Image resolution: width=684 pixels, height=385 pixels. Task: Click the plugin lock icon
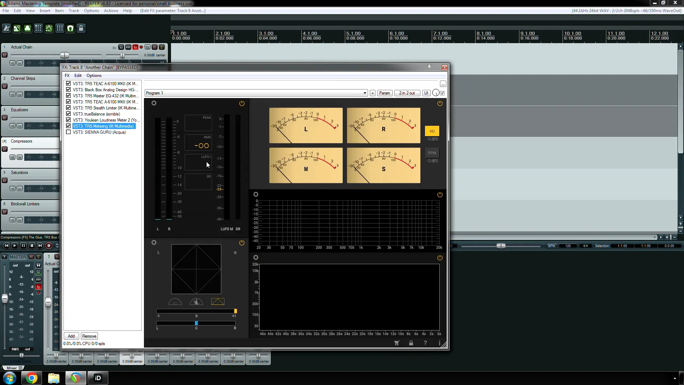coord(411,343)
